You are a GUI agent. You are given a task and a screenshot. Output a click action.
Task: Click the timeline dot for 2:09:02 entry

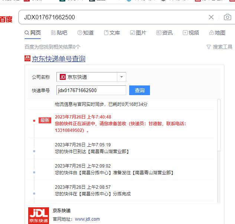(x=34, y=172)
